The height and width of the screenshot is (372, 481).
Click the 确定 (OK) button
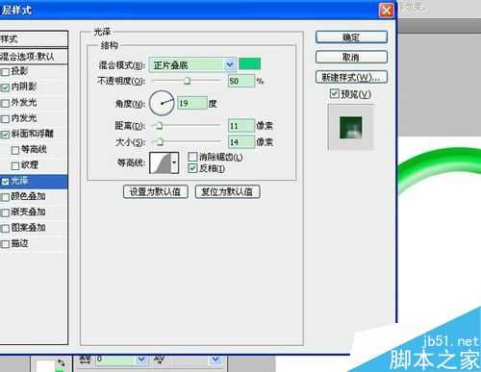tap(351, 37)
